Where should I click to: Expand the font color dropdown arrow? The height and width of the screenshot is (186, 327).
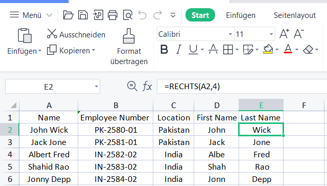coord(297,50)
